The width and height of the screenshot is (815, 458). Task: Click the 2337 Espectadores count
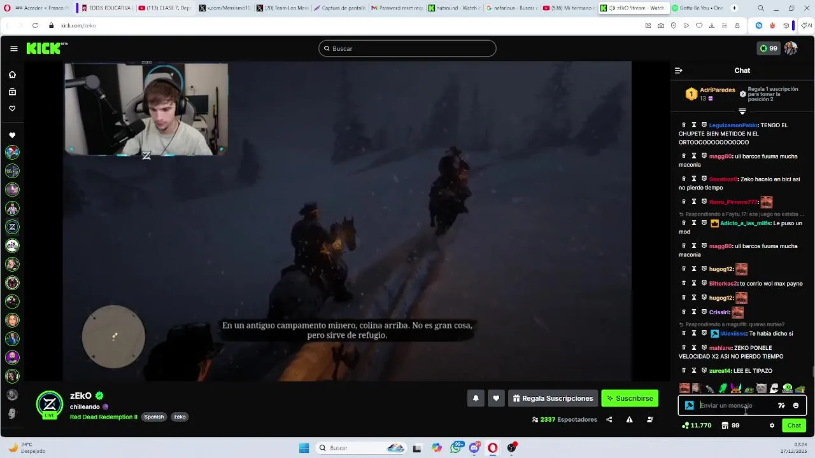pyautogui.click(x=565, y=420)
